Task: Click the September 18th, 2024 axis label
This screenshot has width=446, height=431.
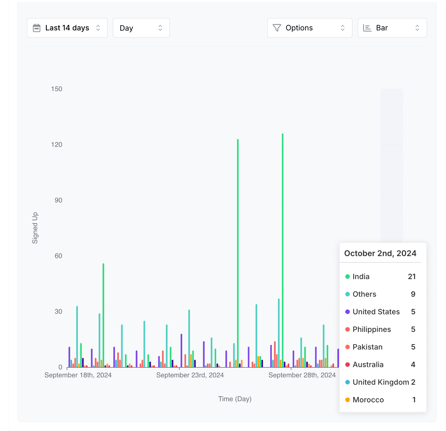Action: click(78, 375)
